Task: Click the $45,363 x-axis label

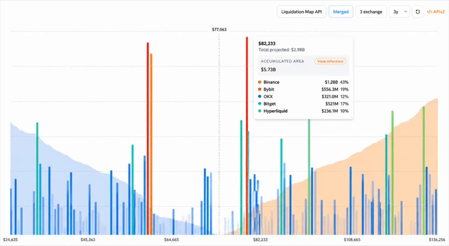Action: click(88, 240)
